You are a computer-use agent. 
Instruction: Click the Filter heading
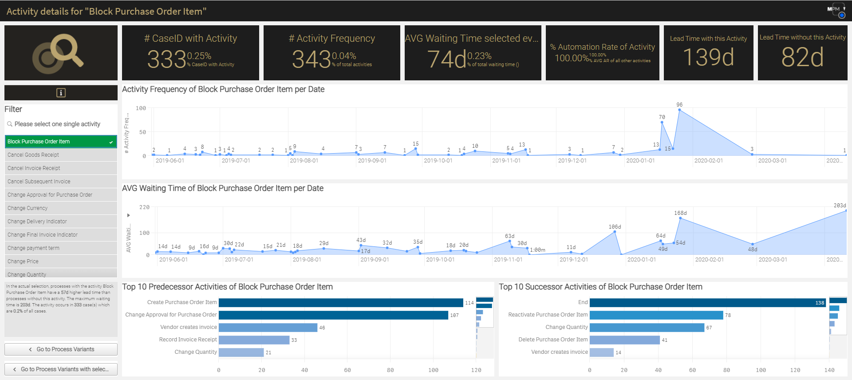(x=13, y=109)
